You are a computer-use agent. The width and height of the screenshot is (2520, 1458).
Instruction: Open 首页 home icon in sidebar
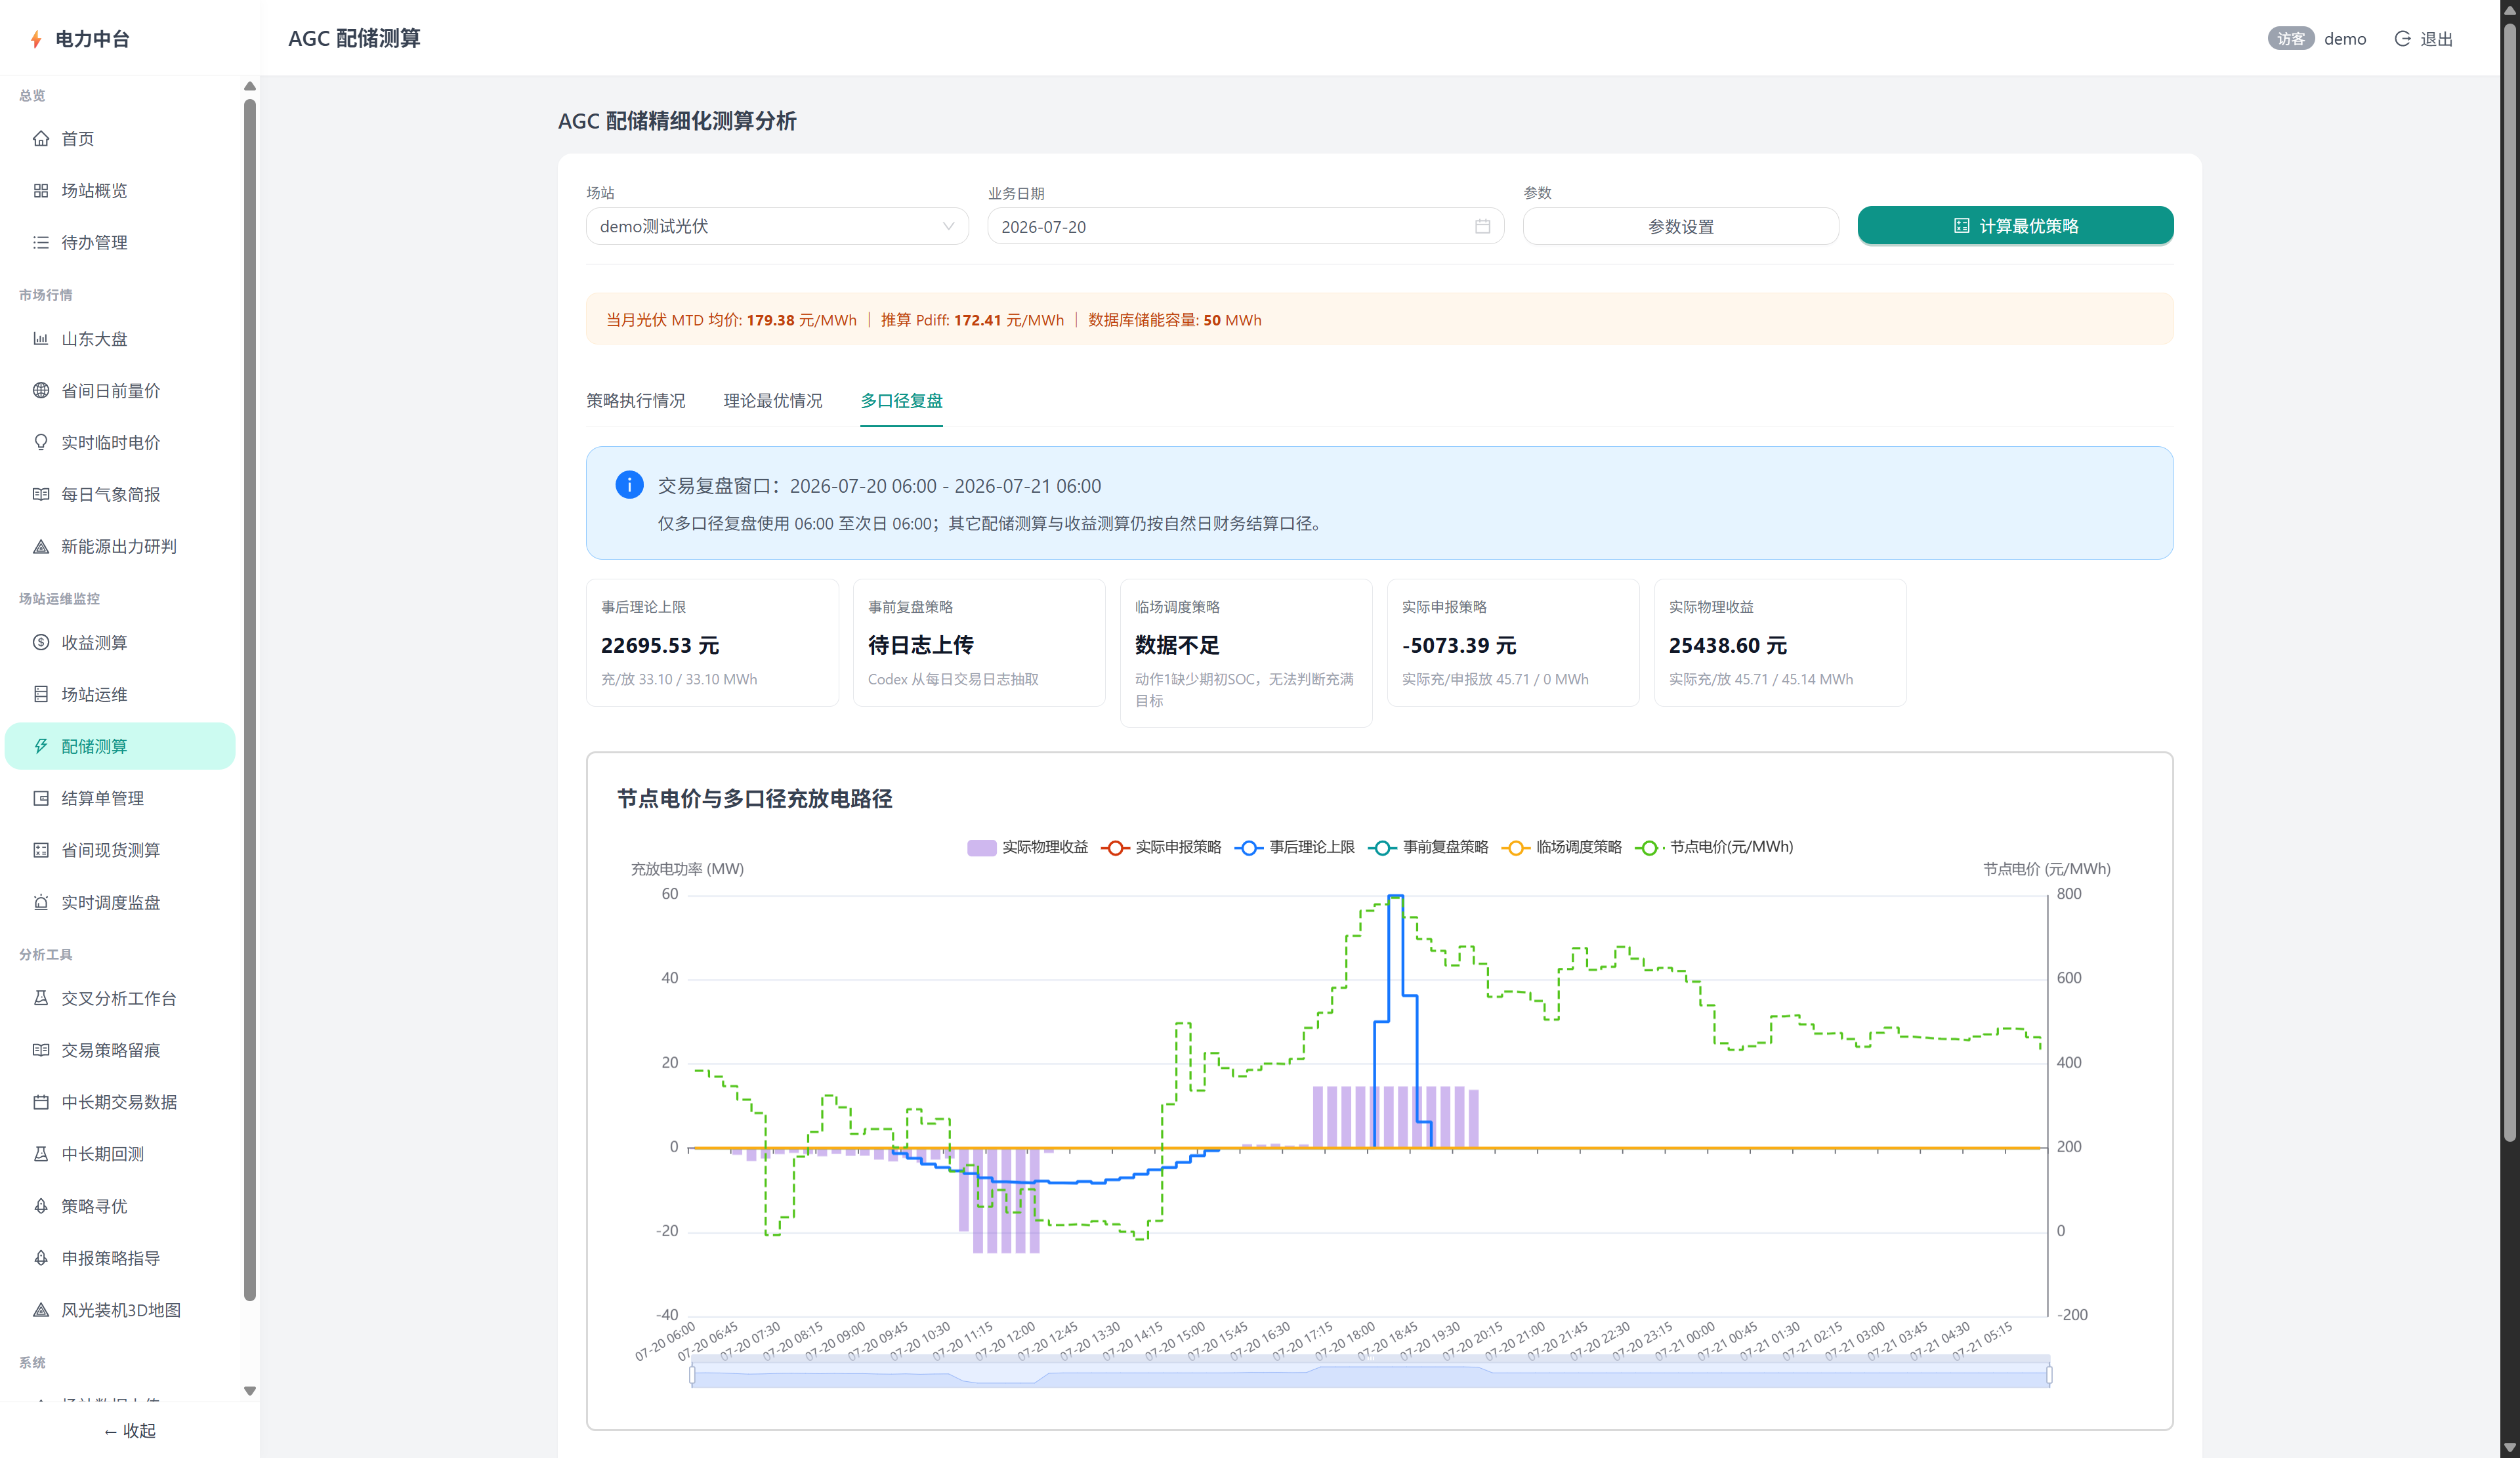coord(41,138)
